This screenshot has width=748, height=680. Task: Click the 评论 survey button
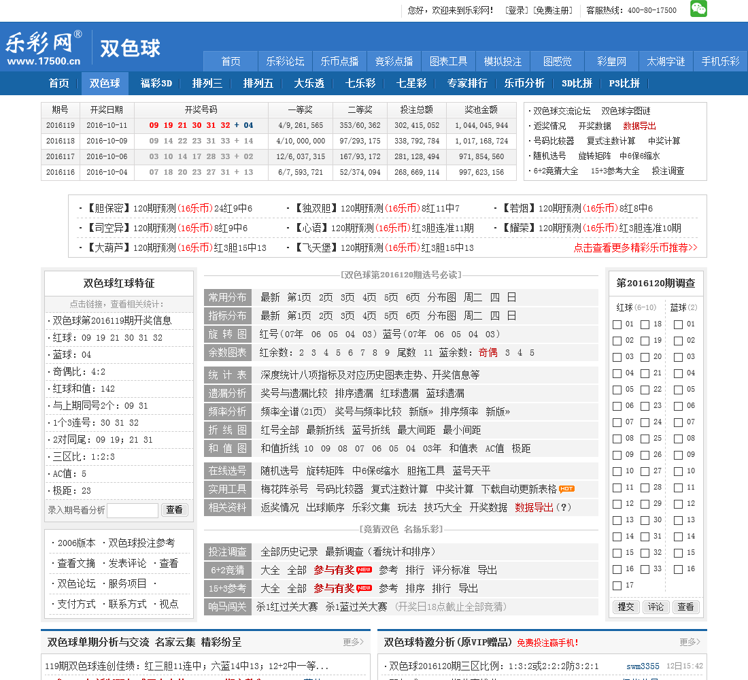(656, 607)
